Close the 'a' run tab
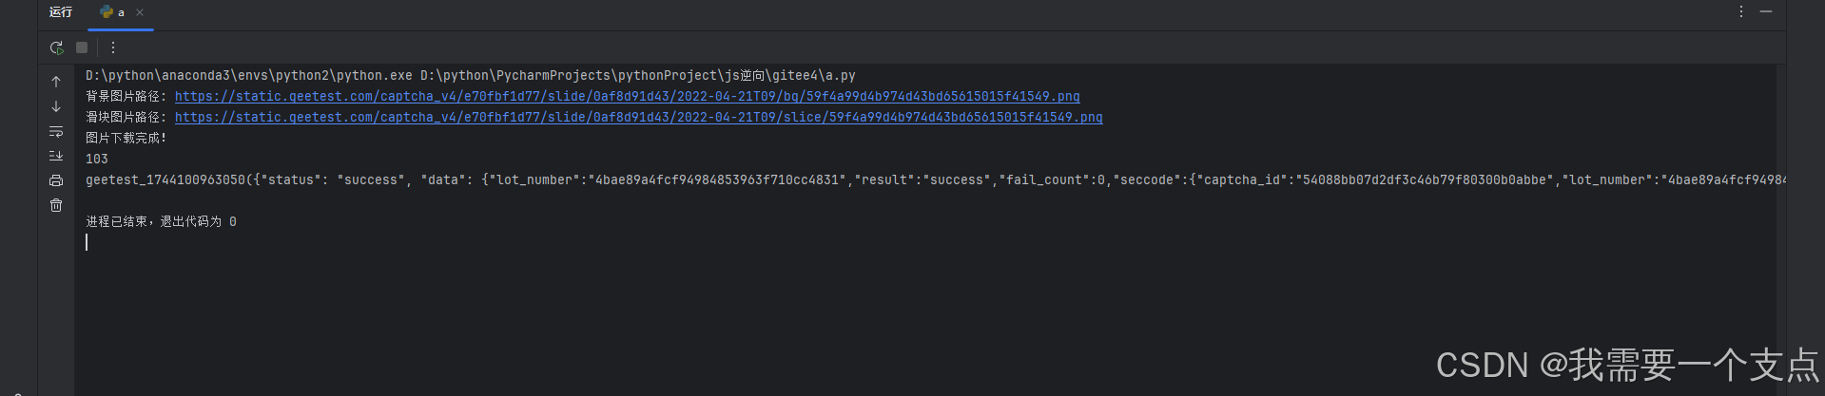1825x396 pixels. coord(140,12)
